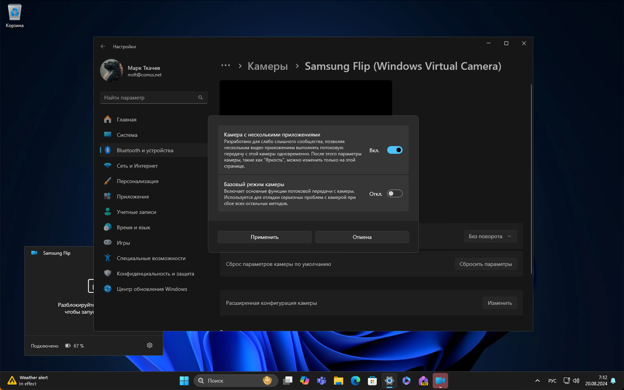Click the Отмена button
The height and width of the screenshot is (390, 624).
tap(362, 237)
